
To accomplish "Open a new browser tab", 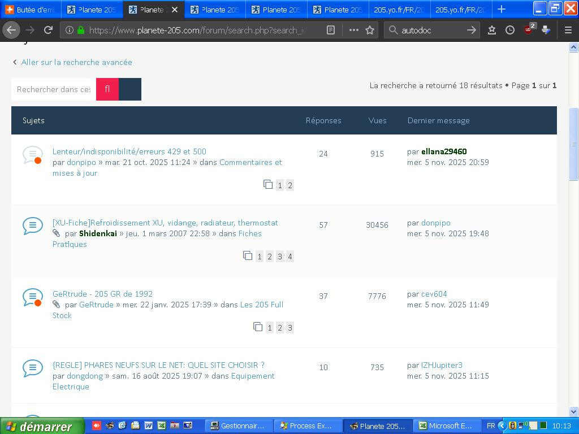I will tap(501, 9).
